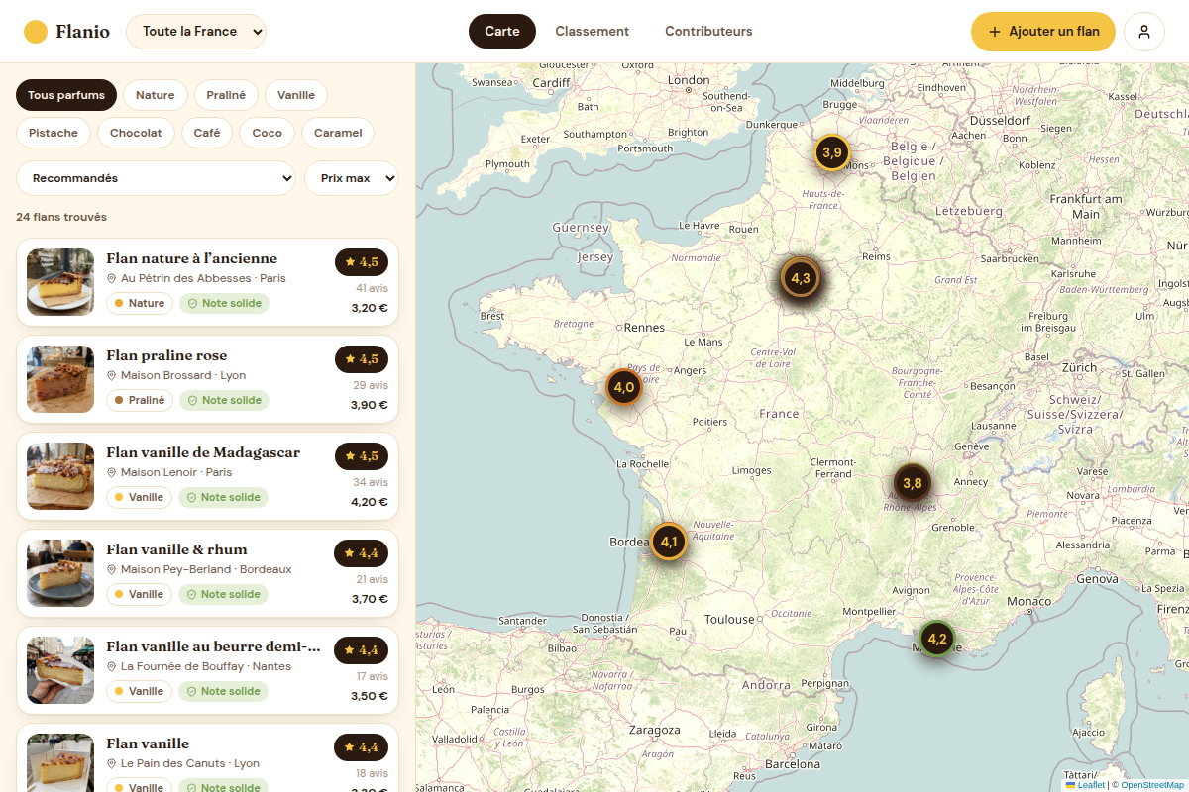Click the Flanio brand name
This screenshot has width=1189, height=792.
[x=83, y=32]
